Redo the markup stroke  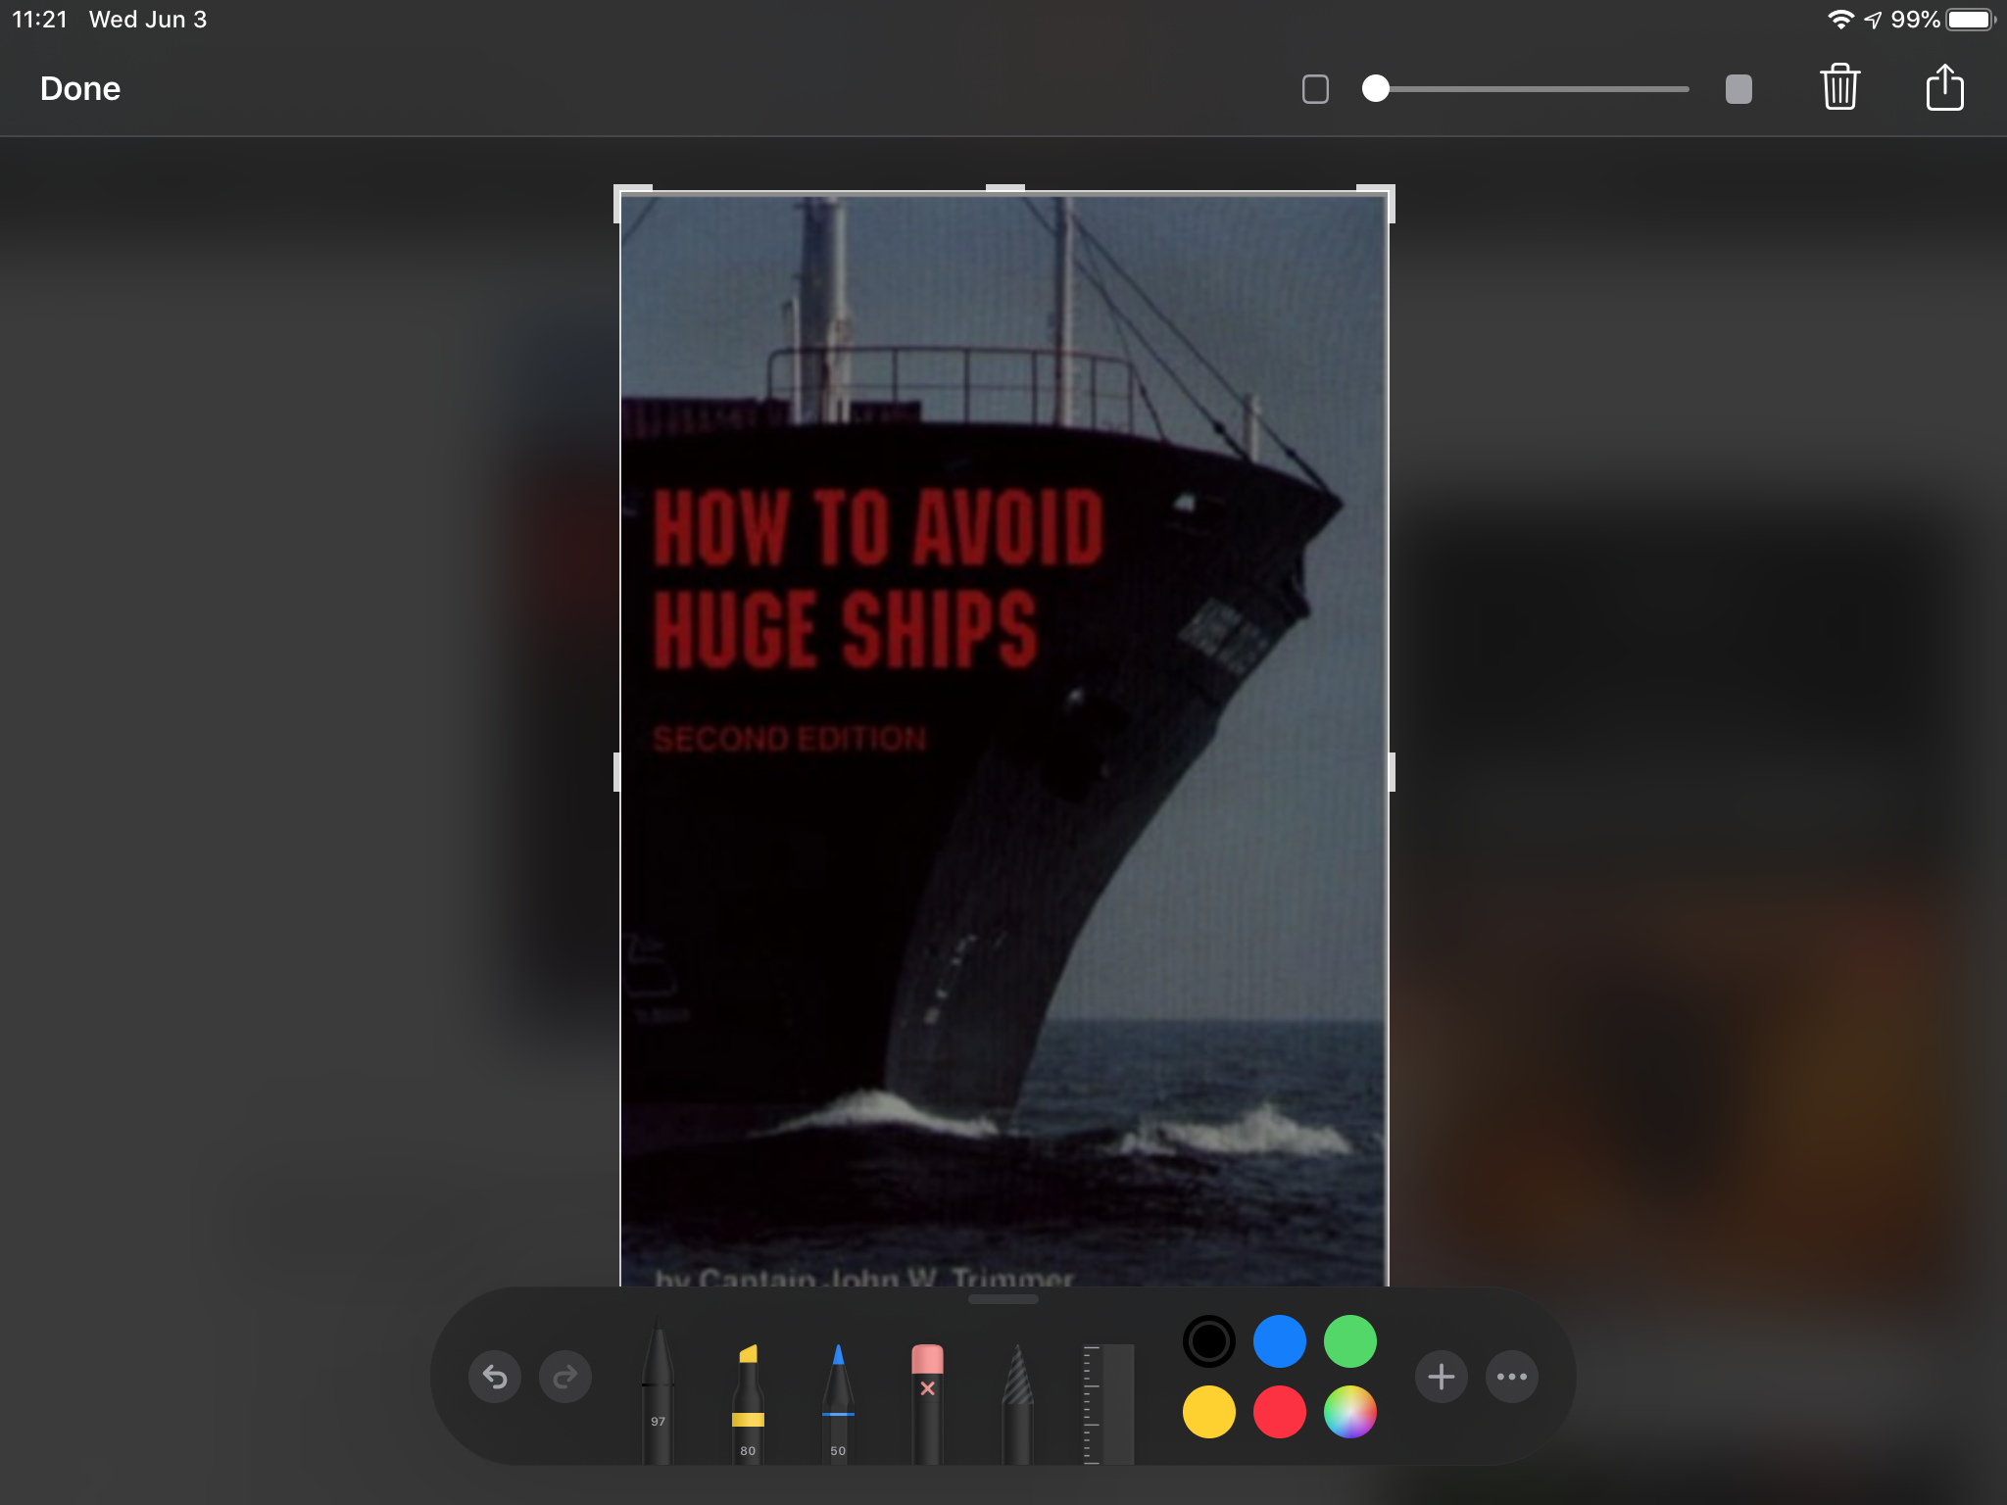(x=565, y=1377)
